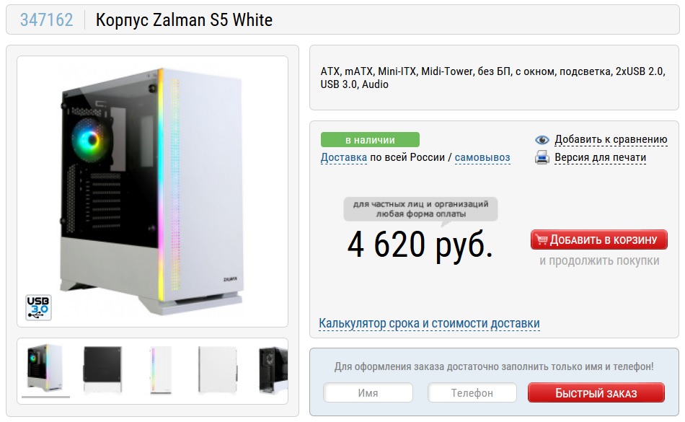Image resolution: width=685 pixels, height=422 pixels.
Task: Click the shopping cart icon on red button
Action: 542,239
